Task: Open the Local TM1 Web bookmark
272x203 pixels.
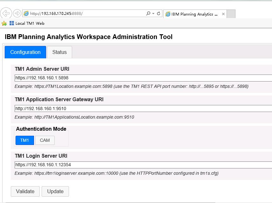Action: (27, 23)
